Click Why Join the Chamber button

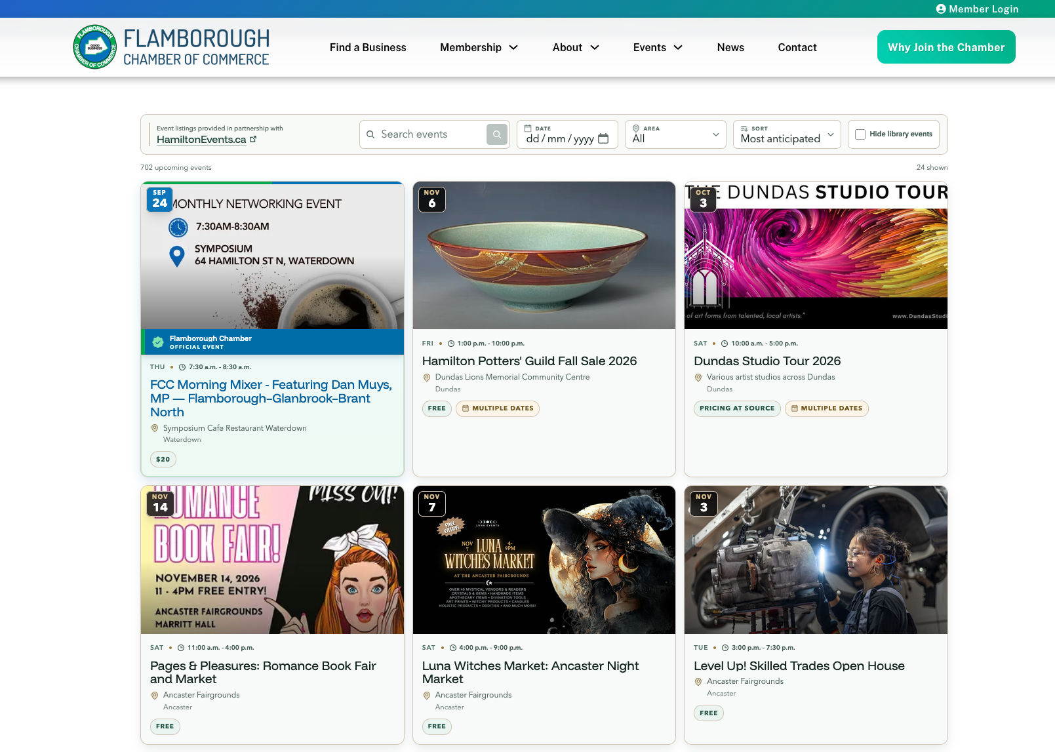[946, 47]
